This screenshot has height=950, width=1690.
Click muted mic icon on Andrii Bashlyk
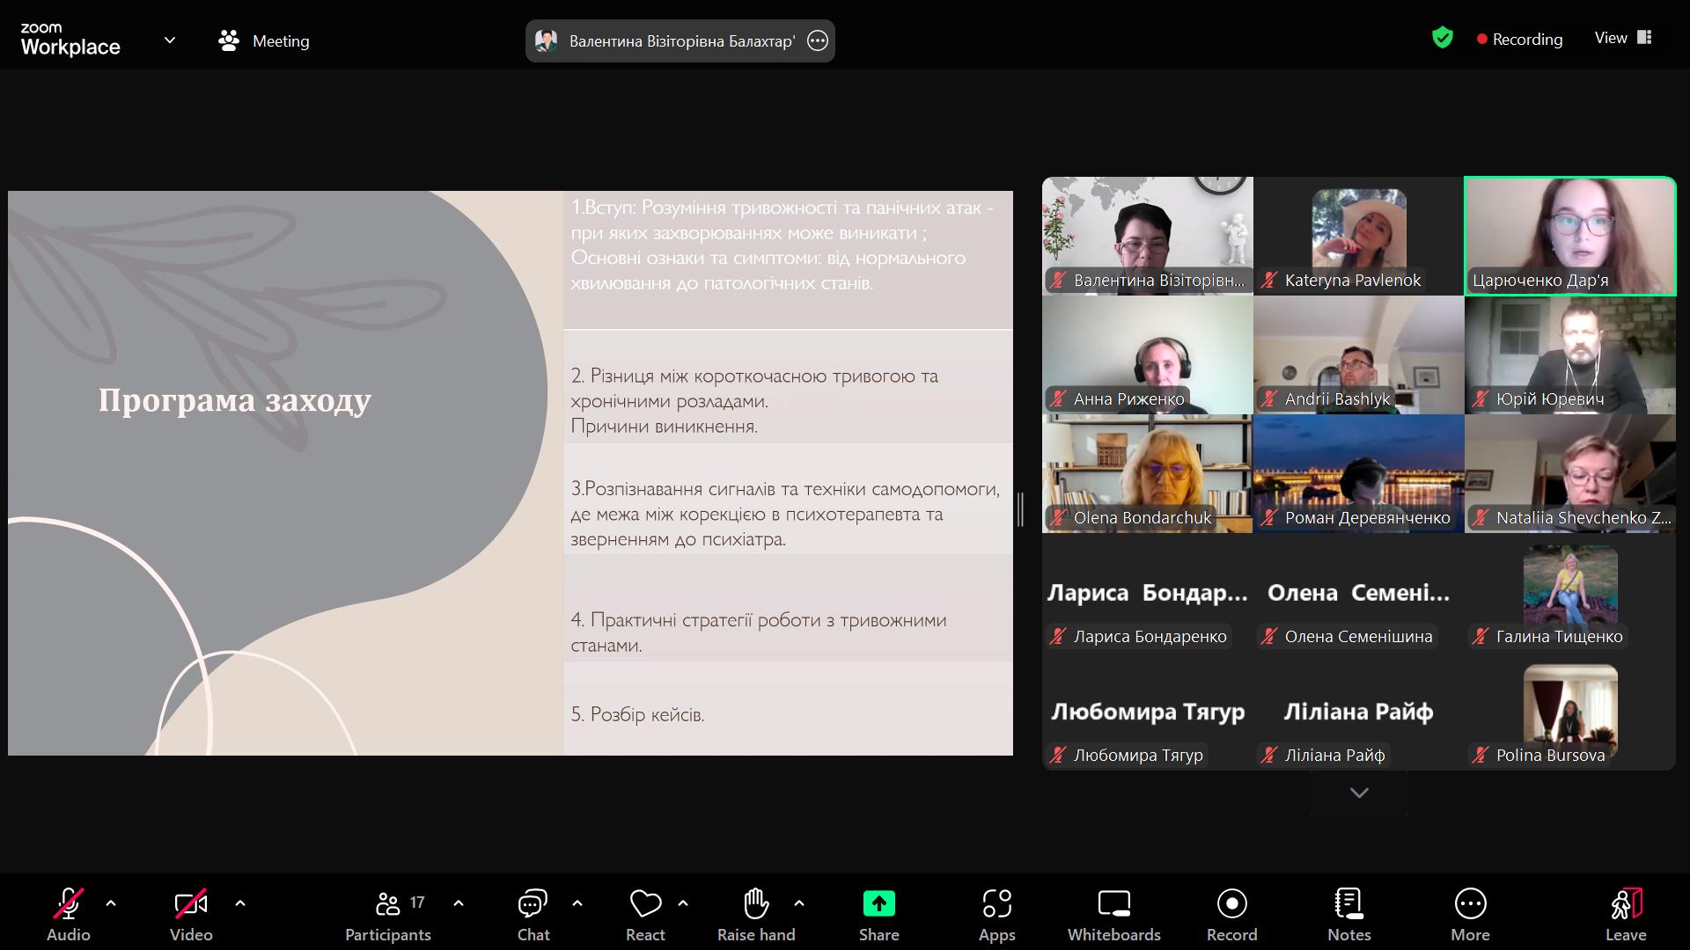point(1269,399)
